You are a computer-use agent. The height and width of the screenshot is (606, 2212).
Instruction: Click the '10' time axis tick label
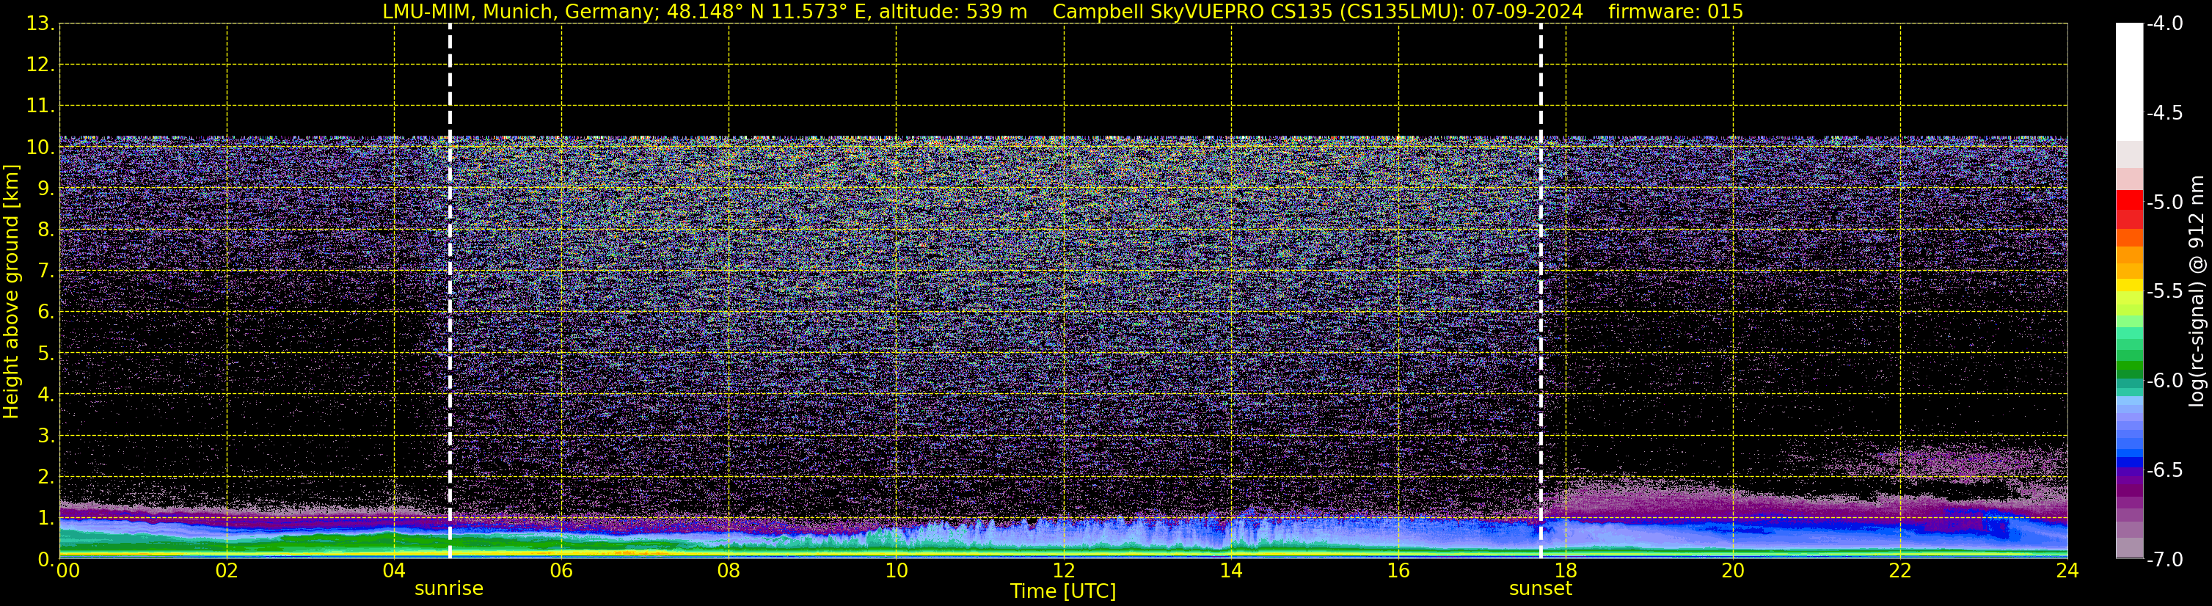pos(897,571)
